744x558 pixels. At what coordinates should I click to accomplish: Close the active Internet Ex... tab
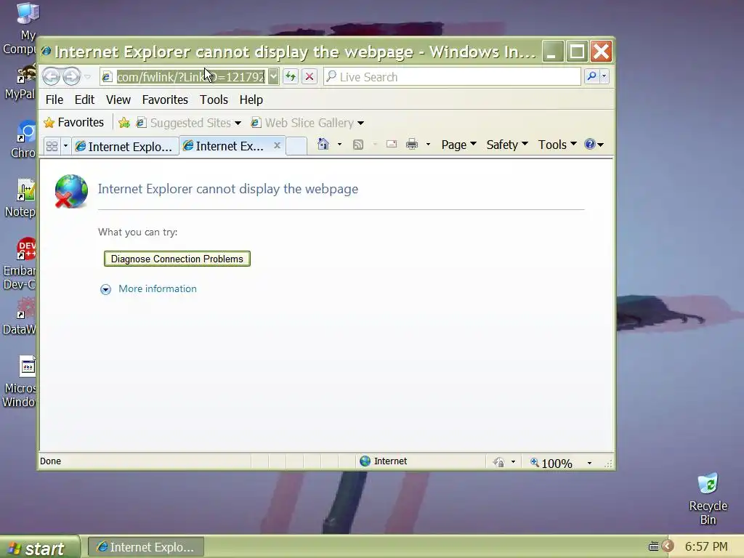pos(277,145)
